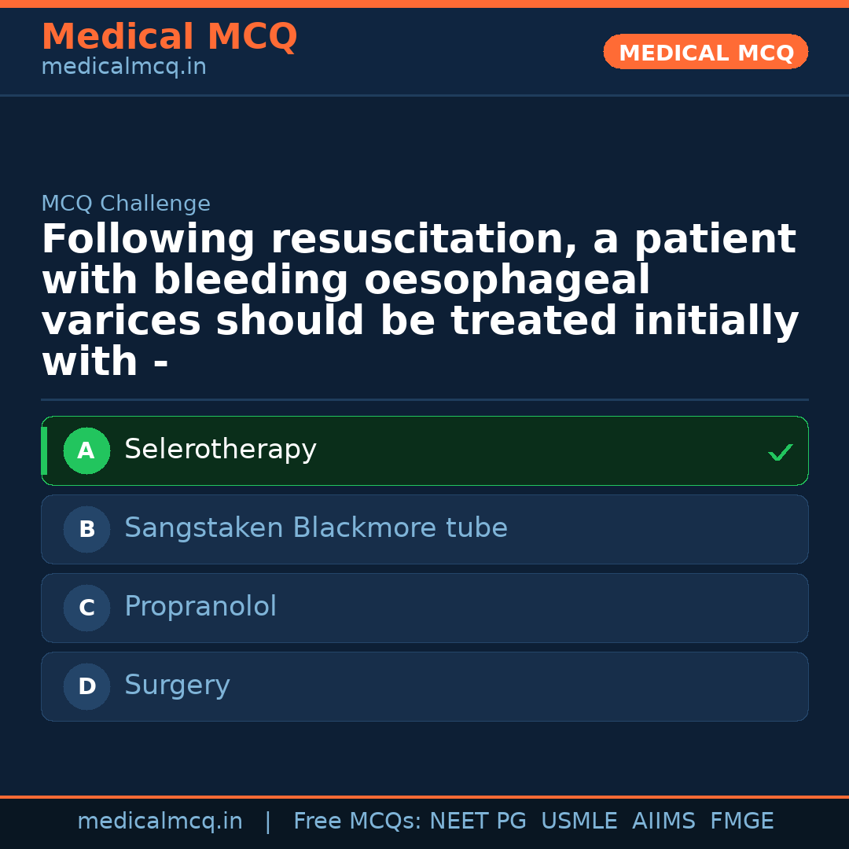Pick Propranolol as the answer
This screenshot has height=849, width=849.
coord(200,607)
